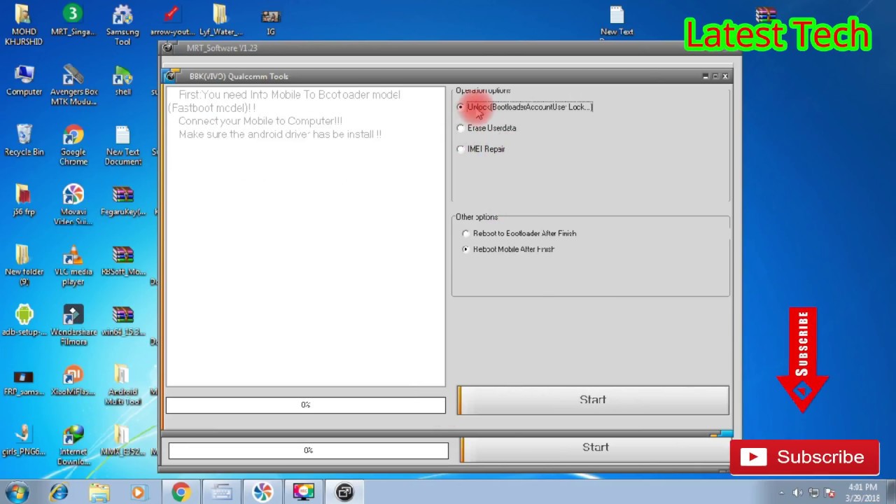Open File Explorer from taskbar
Image resolution: width=896 pixels, height=504 pixels.
tap(99, 493)
